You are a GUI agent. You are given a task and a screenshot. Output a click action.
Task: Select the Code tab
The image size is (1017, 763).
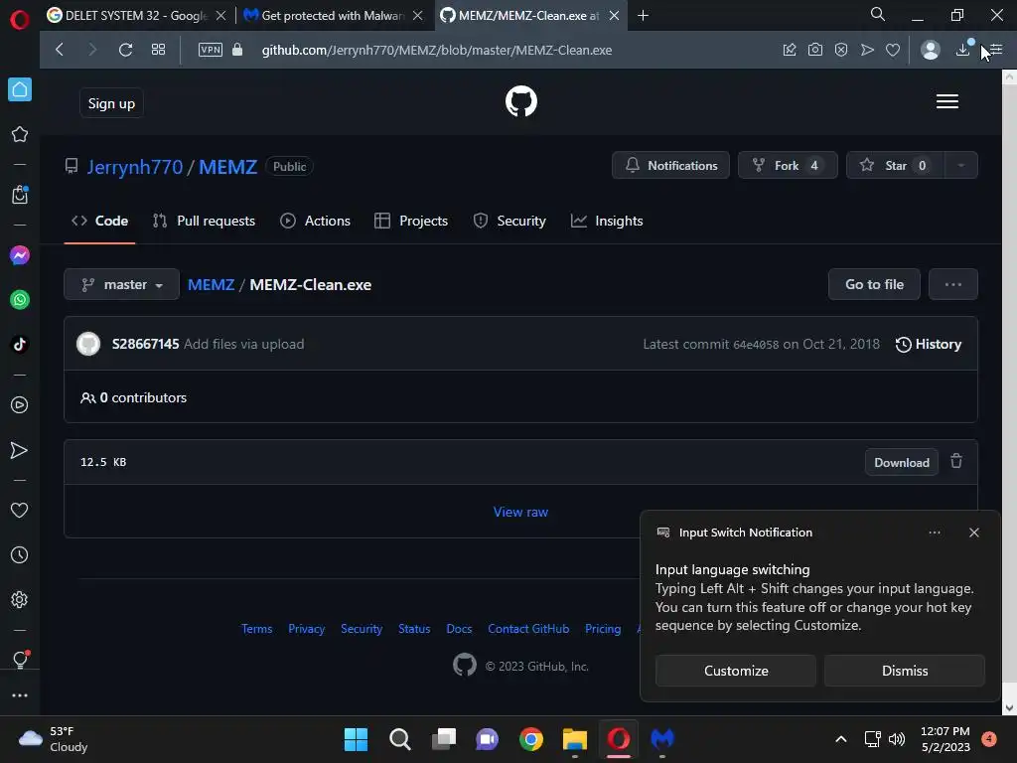click(99, 221)
